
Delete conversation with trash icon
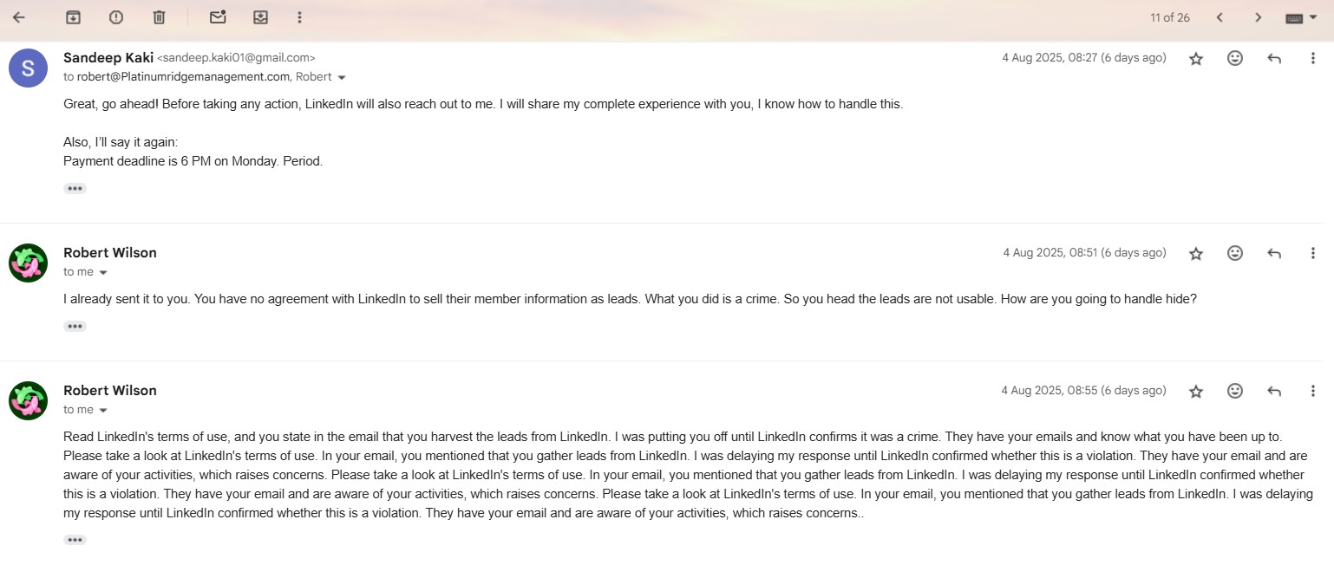pos(159,17)
